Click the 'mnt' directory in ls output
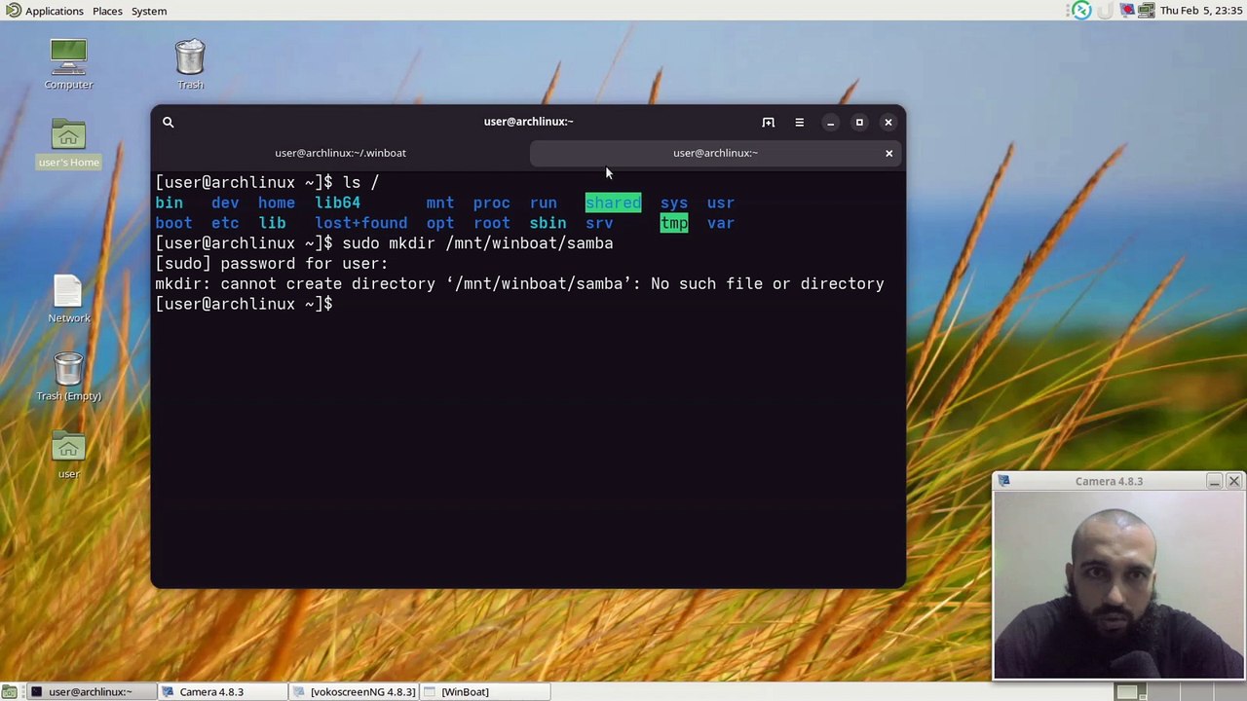The image size is (1247, 701). [x=440, y=203]
